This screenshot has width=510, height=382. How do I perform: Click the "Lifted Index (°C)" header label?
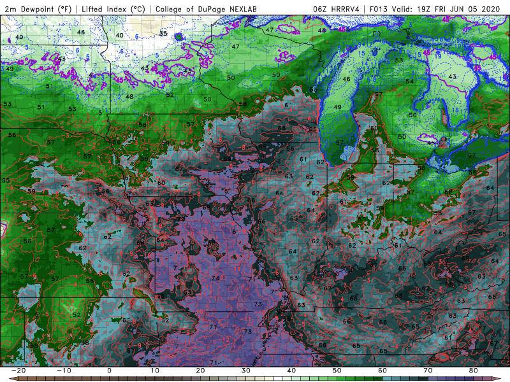click(x=113, y=9)
